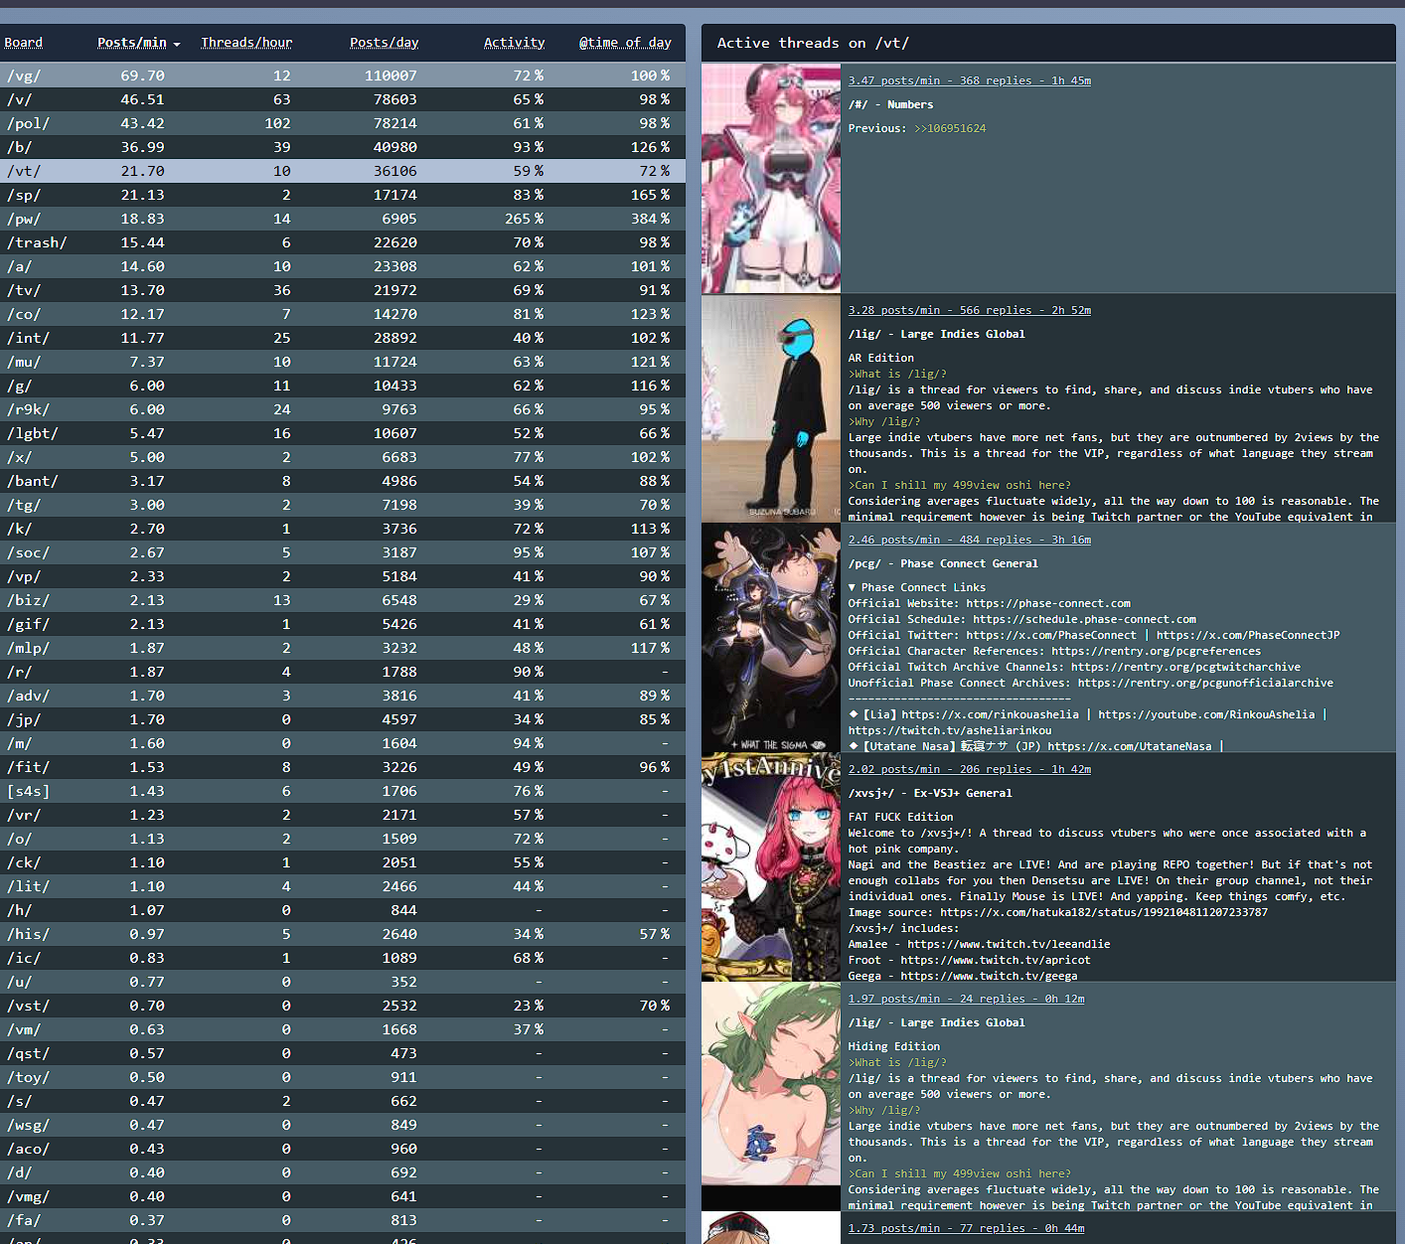Image resolution: width=1405 pixels, height=1244 pixels.
Task: Select the /x/ board row
Action: pos(343,457)
